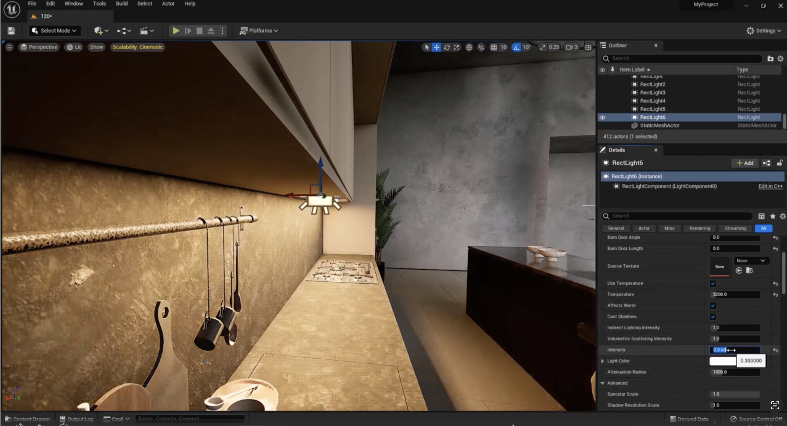Click the Add component button

click(745, 163)
